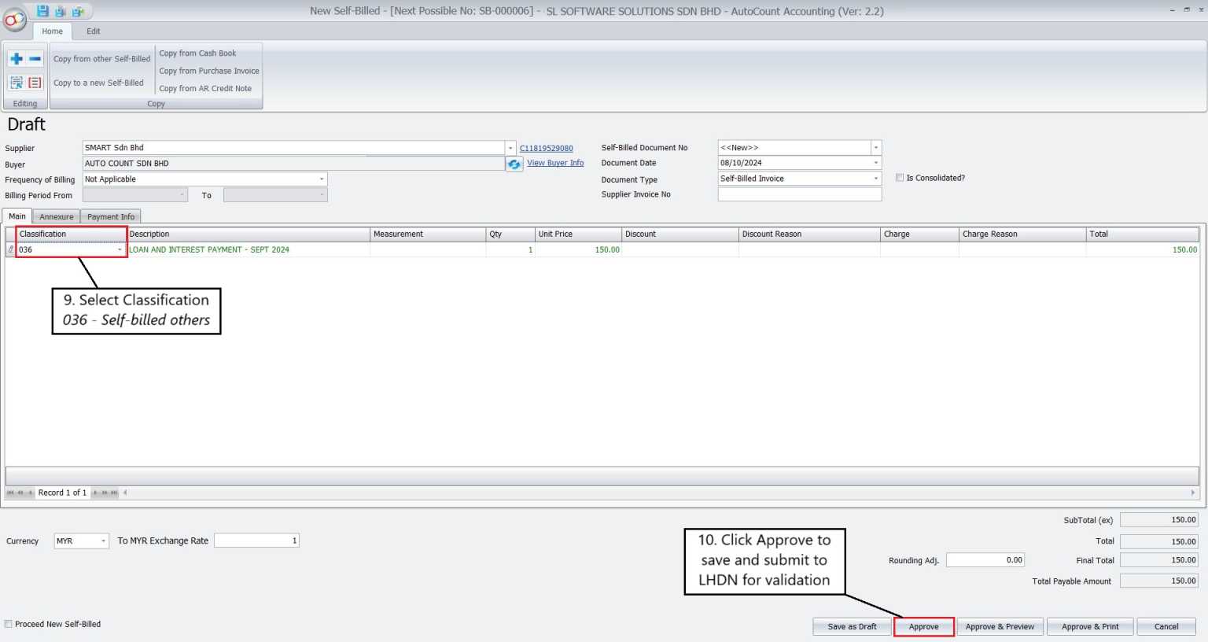
Task: Open the View Buyer Info link
Action: 555,163
